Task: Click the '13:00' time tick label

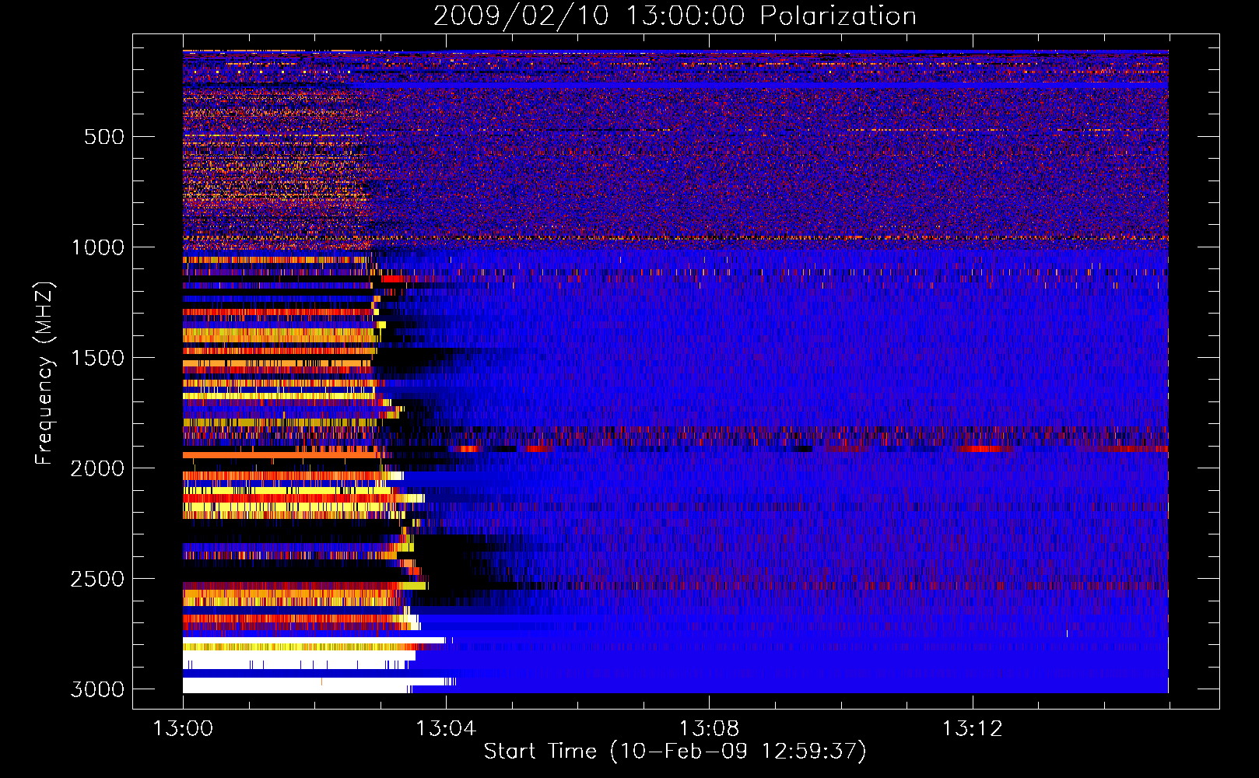Action: click(183, 729)
